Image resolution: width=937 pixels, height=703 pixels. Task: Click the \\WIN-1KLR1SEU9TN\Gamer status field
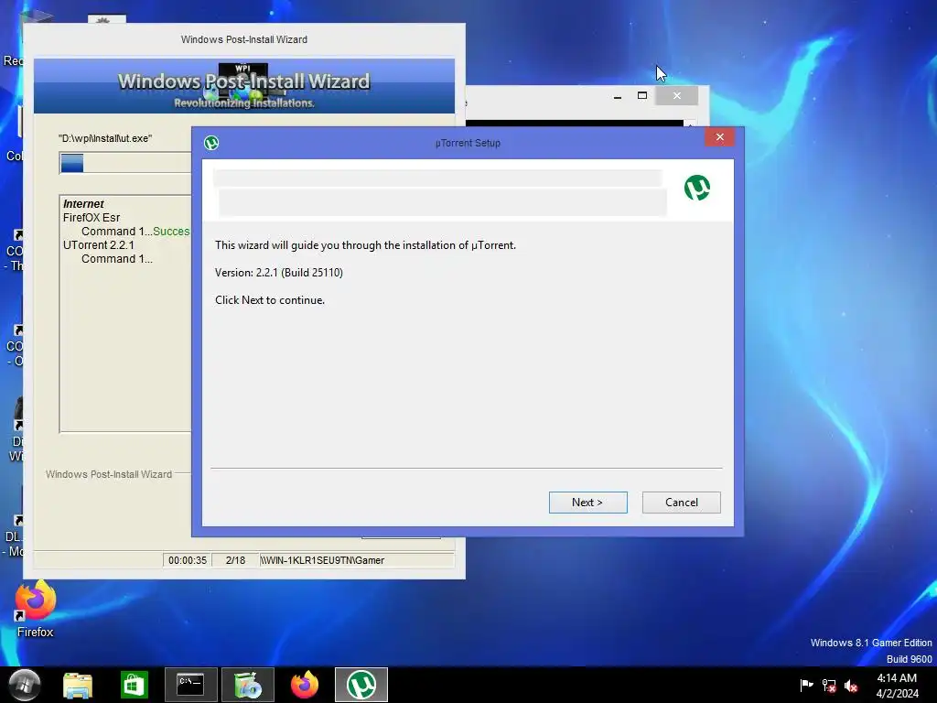pyautogui.click(x=356, y=560)
